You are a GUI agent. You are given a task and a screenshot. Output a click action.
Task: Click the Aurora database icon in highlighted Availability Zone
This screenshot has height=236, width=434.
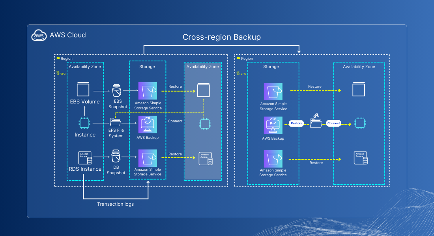(x=206, y=159)
